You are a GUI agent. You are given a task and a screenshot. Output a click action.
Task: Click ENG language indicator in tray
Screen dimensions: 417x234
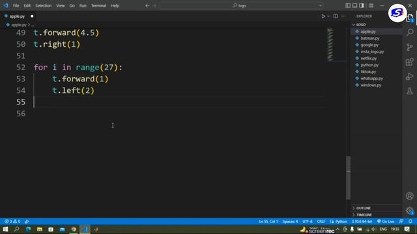383,229
